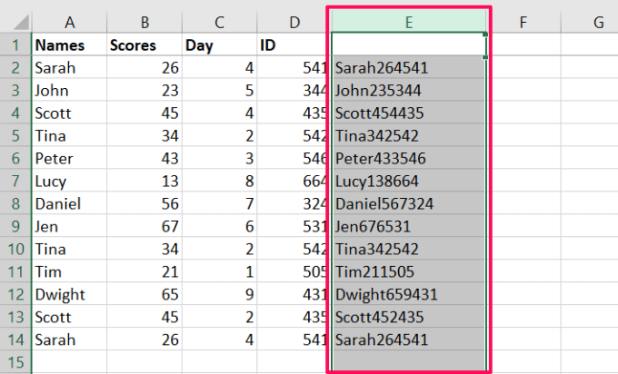Click the empty cell E1
Image resolution: width=618 pixels, height=374 pixels.
coord(409,44)
